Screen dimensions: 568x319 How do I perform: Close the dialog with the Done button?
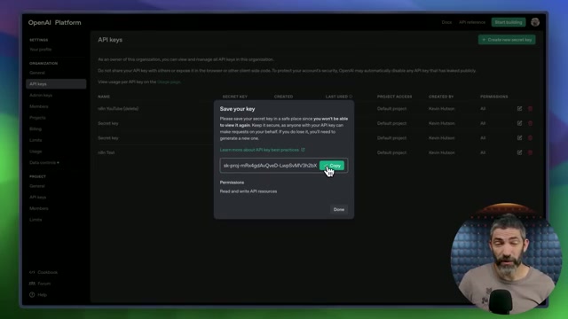coord(339,209)
